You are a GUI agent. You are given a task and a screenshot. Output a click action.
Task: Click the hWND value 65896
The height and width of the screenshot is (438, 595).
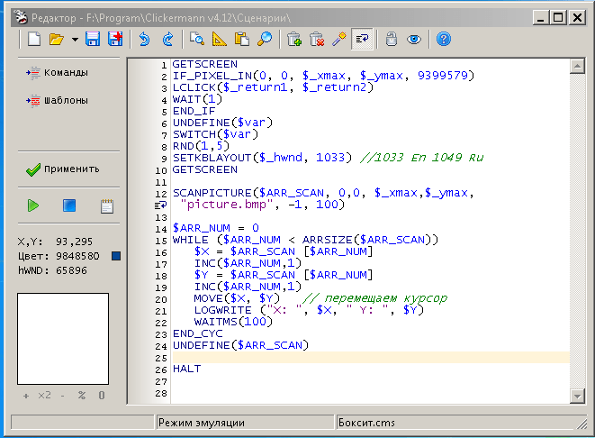[71, 270]
